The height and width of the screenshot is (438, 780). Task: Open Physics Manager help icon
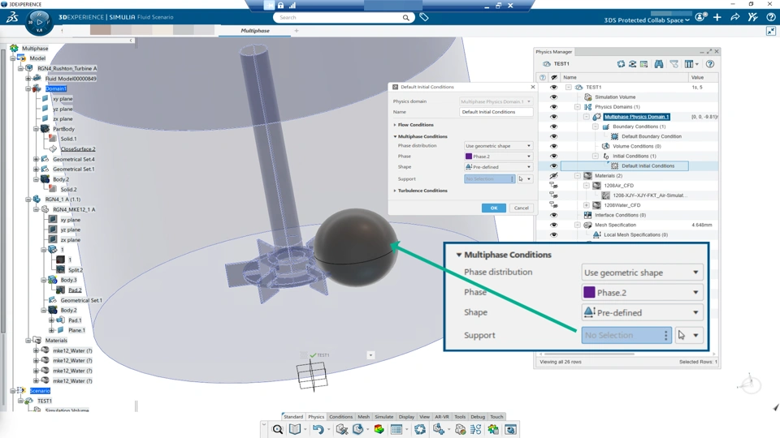(x=710, y=64)
